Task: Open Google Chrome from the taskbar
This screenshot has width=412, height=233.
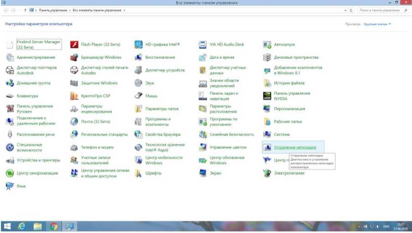Action: click(53, 226)
